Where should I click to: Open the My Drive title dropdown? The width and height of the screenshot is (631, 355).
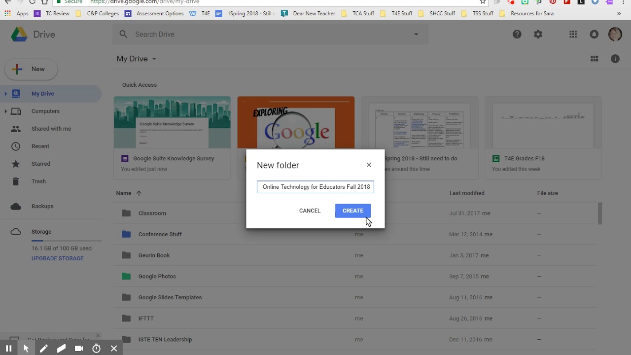[137, 59]
